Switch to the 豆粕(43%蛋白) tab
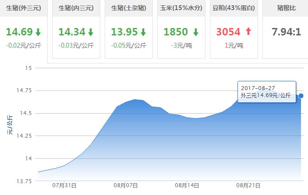Viewport: 308px width, 195px height. [234, 8]
